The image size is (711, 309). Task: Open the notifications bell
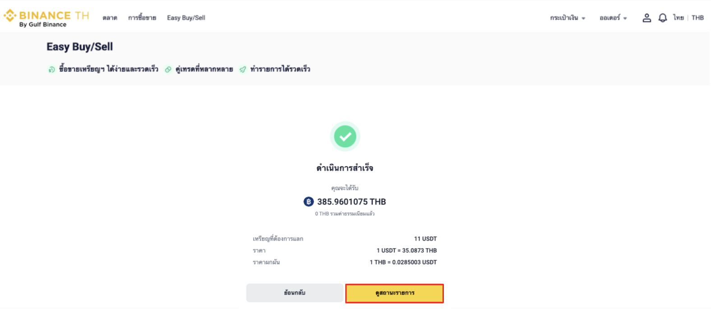tap(662, 18)
